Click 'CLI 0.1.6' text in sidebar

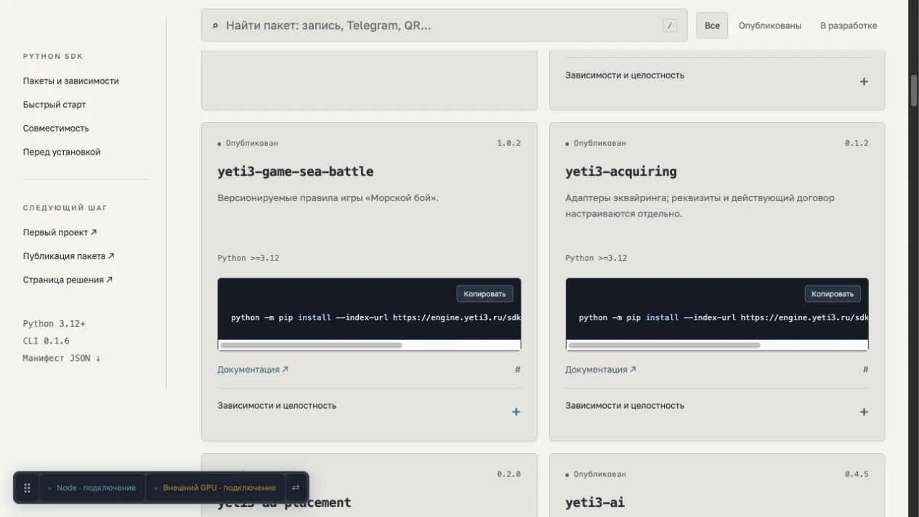[46, 341]
